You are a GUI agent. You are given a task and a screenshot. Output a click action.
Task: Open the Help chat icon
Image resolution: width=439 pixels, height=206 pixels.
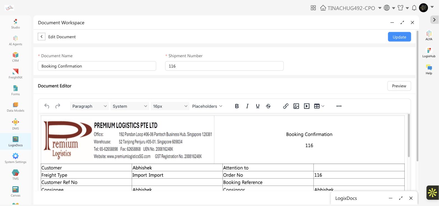[429, 70]
